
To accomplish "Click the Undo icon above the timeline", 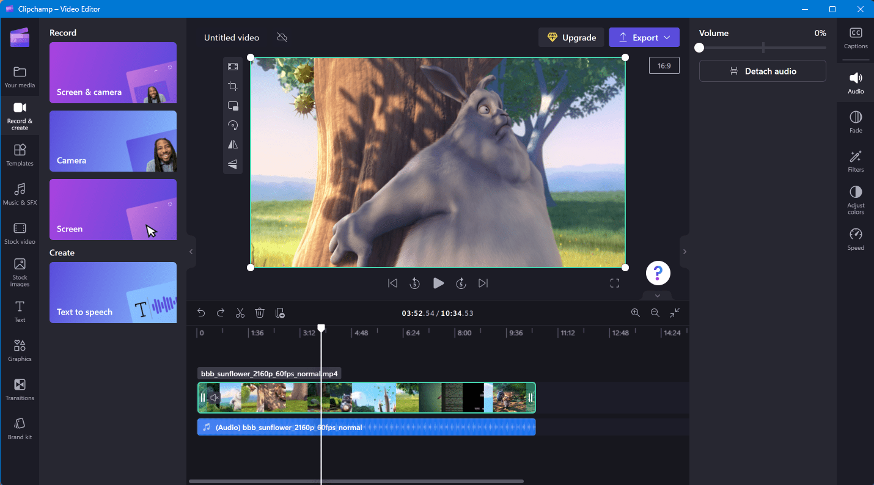I will pyautogui.click(x=201, y=313).
